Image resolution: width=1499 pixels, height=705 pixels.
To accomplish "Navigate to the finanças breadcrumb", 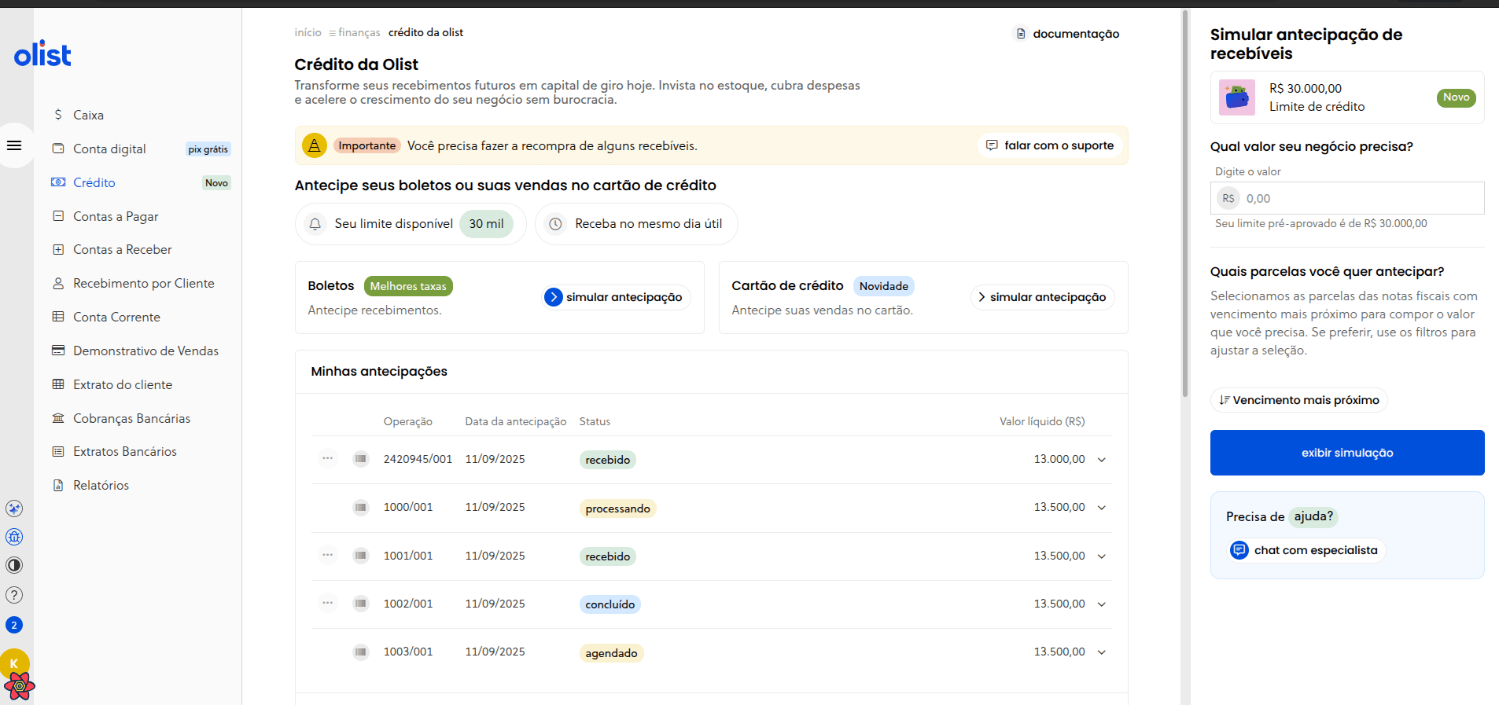I will click(359, 32).
